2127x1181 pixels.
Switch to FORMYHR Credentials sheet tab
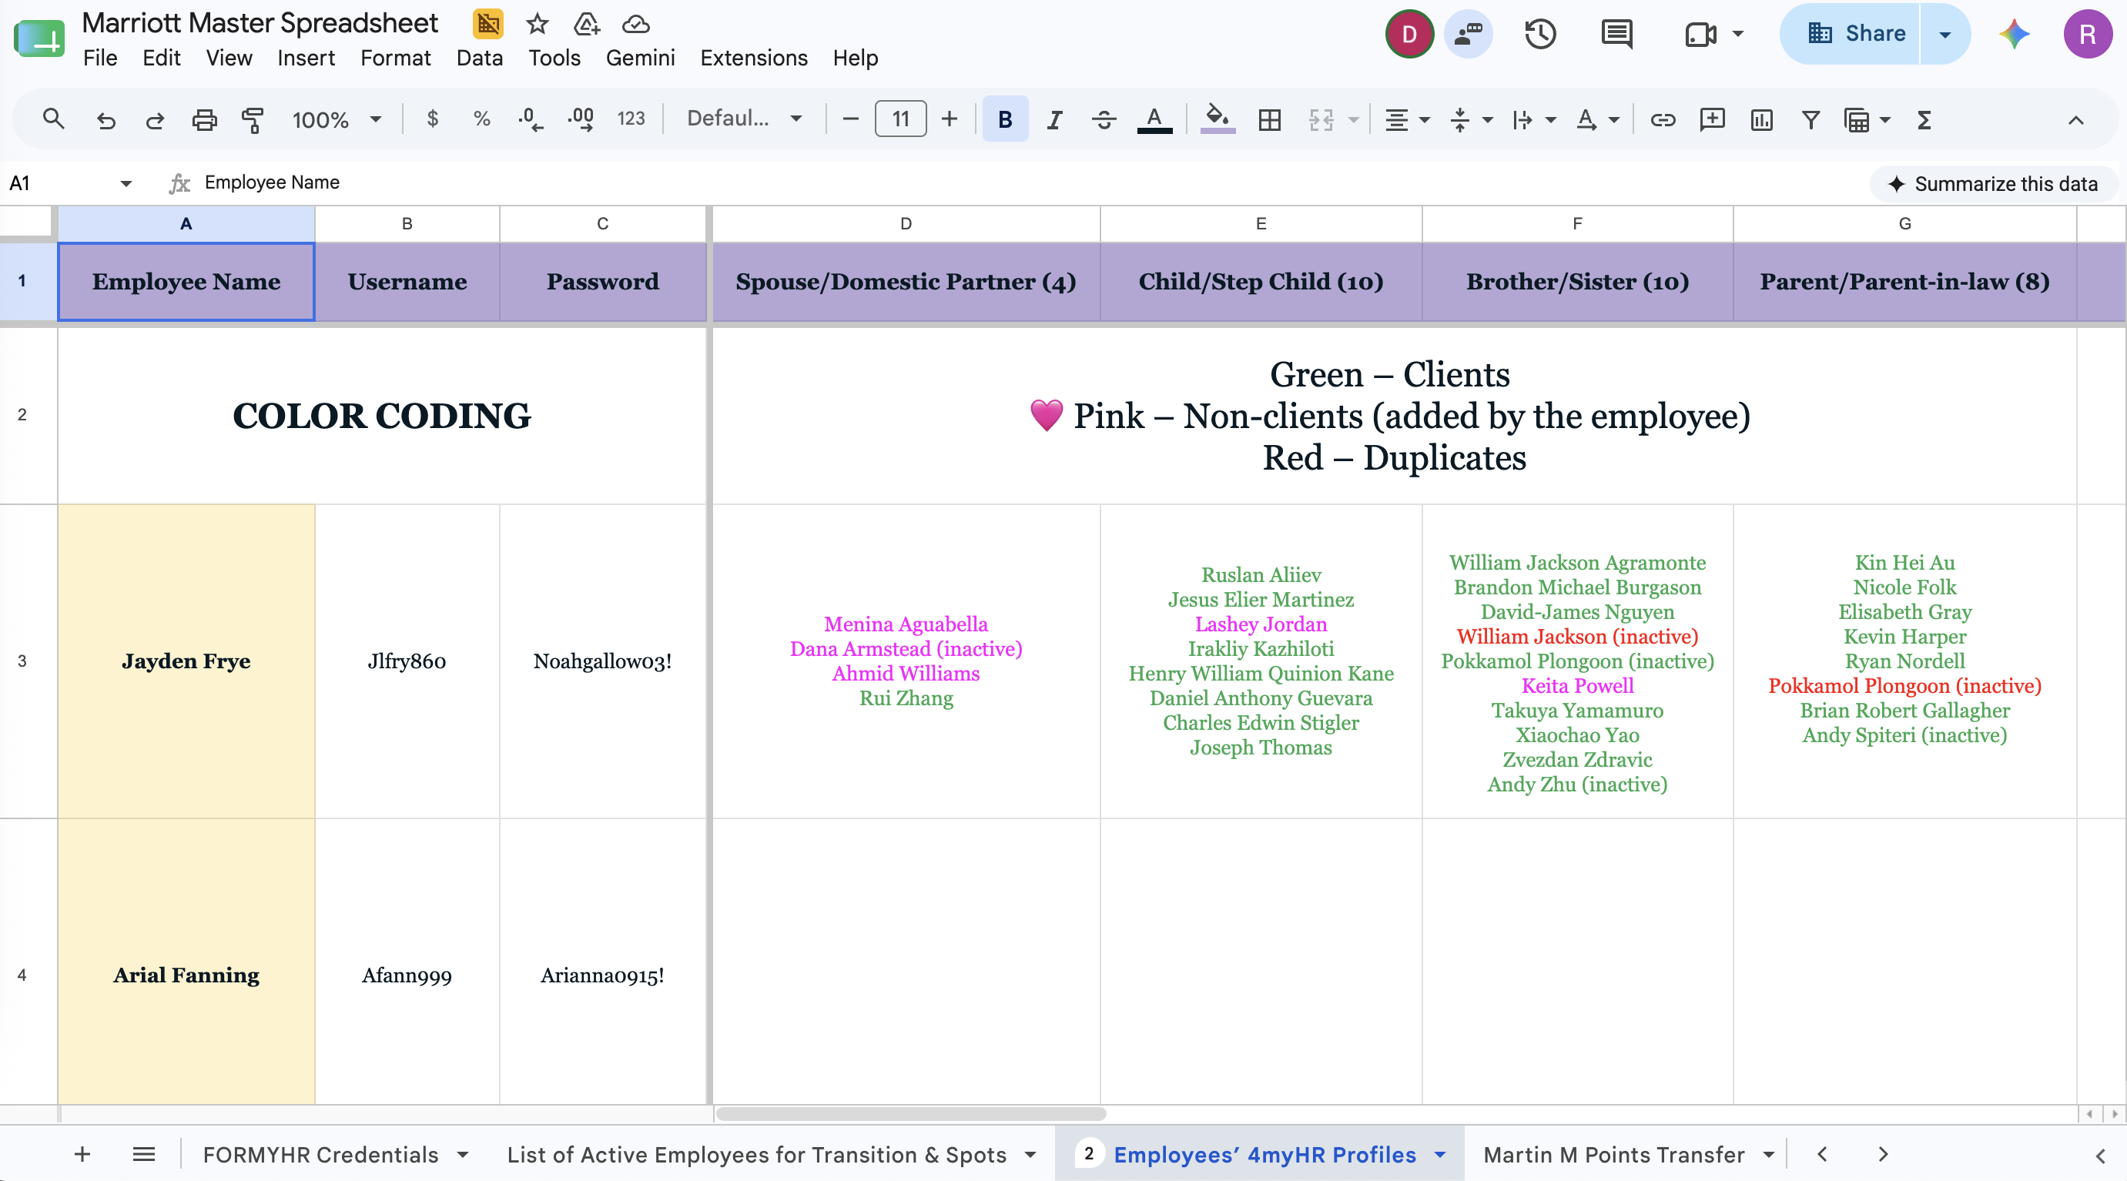click(320, 1154)
